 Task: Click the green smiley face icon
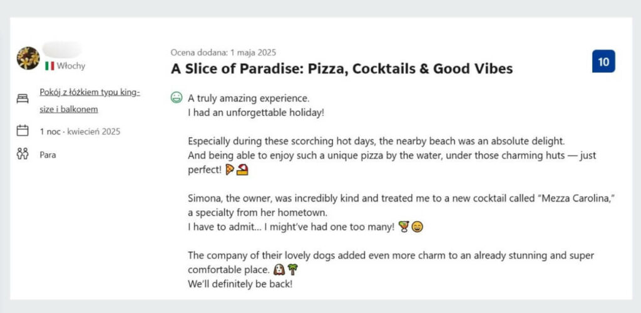point(177,98)
